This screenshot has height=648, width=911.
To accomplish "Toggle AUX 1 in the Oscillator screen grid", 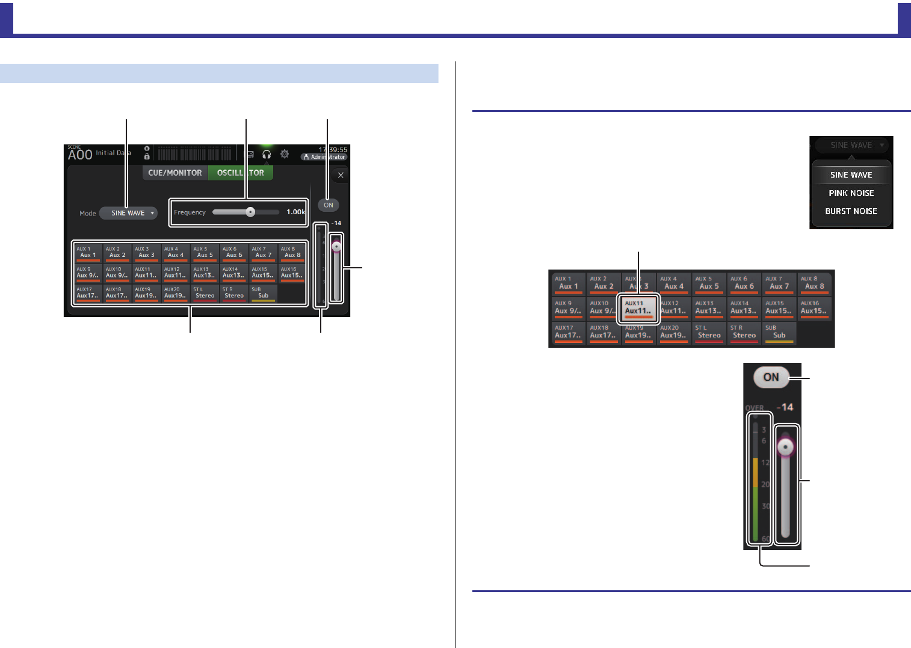I will point(88,253).
